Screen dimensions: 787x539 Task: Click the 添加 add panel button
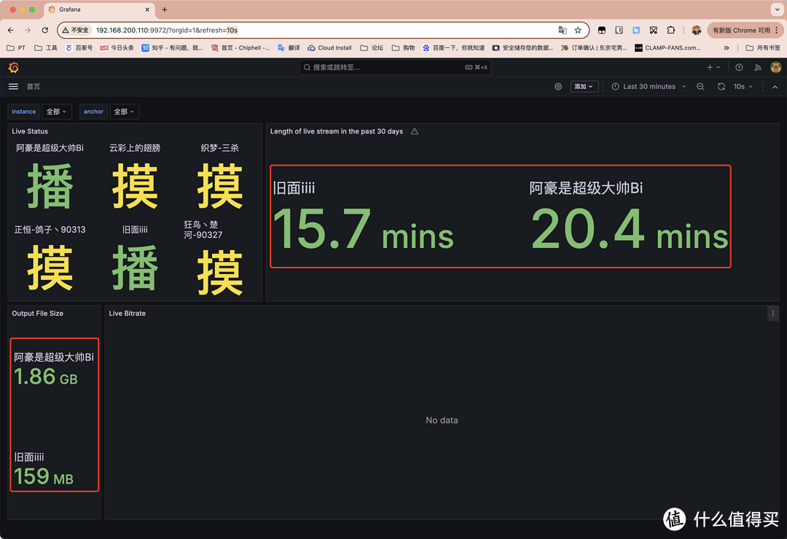(584, 86)
